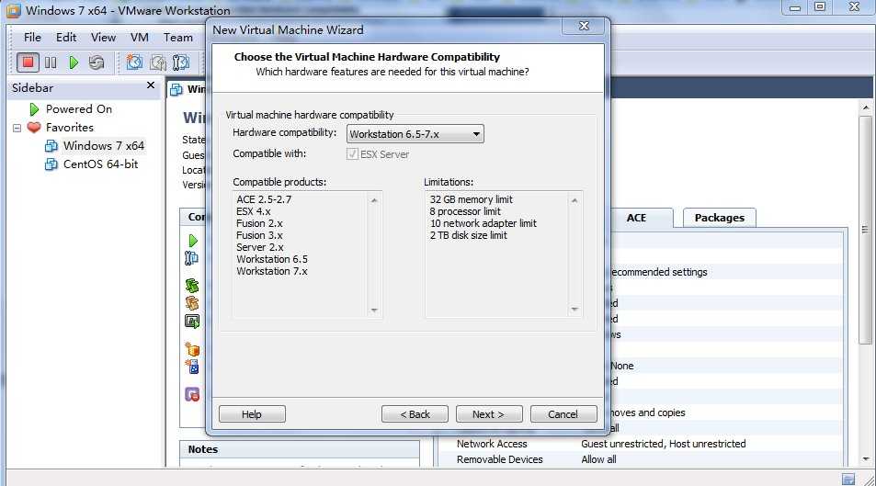The height and width of the screenshot is (486, 876).
Task: Click the Revert to Snapshot toolbar icon
Action: click(x=158, y=62)
